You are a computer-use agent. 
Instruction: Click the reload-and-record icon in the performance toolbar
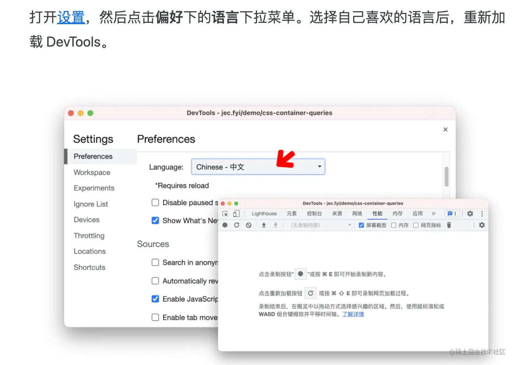tap(237, 225)
